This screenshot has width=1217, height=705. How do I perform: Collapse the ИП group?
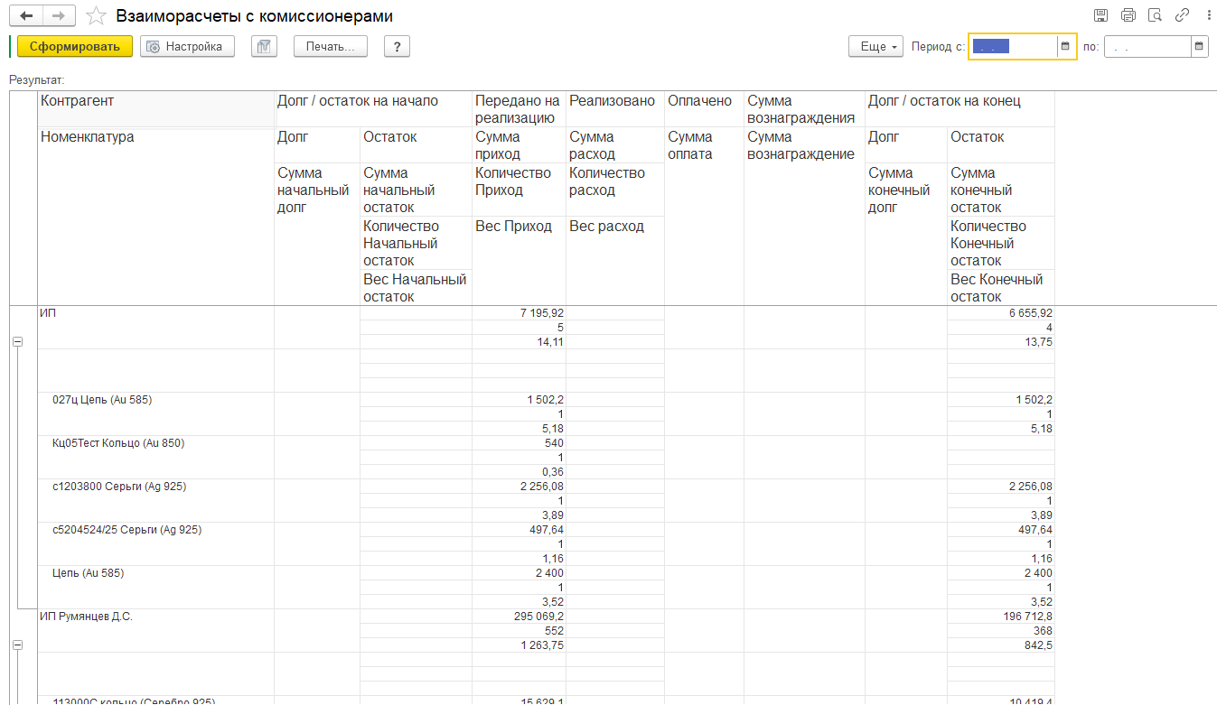click(x=17, y=342)
